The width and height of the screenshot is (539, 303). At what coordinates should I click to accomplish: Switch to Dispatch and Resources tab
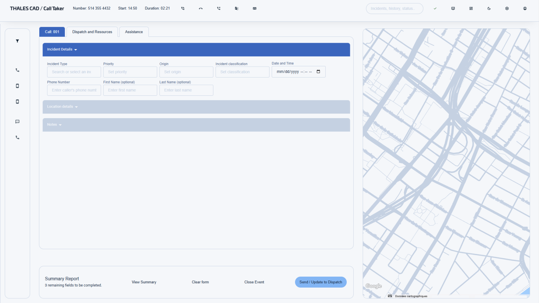pos(92,32)
